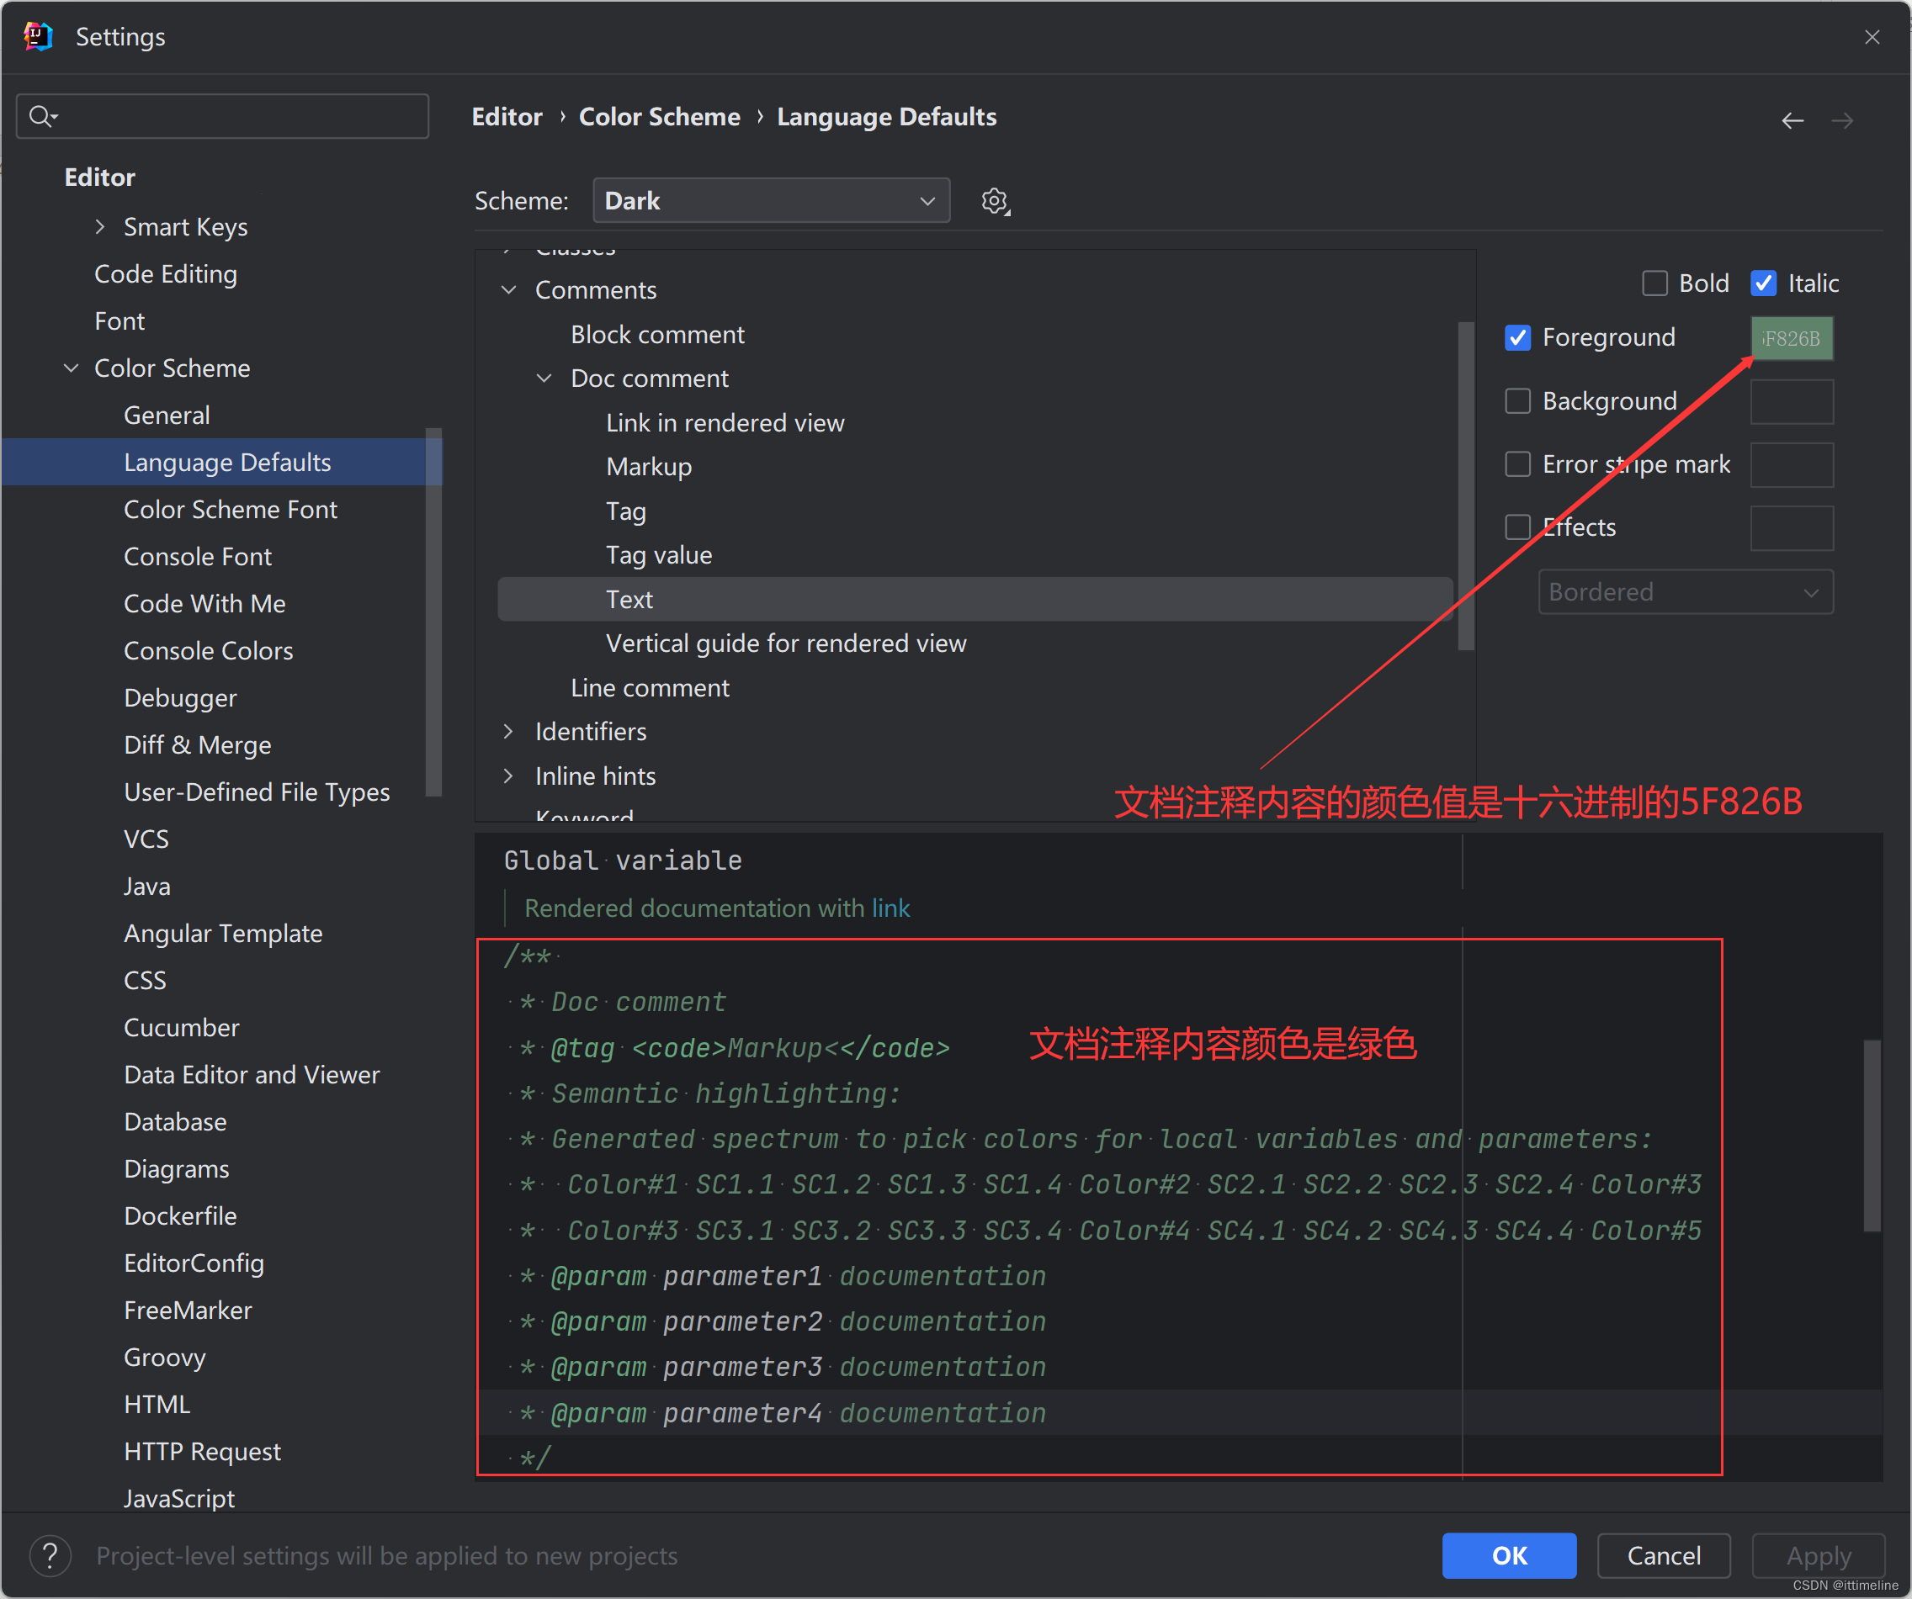Image resolution: width=1912 pixels, height=1599 pixels.
Task: Open Code Editing settings
Action: (x=166, y=274)
